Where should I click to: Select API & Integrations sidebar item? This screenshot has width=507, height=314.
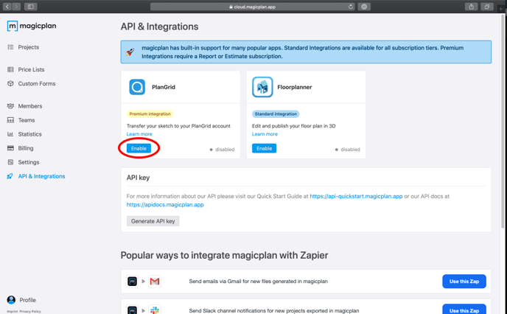(41, 176)
